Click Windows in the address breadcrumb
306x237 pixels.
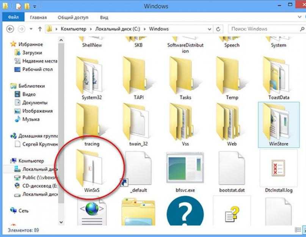coord(159,29)
